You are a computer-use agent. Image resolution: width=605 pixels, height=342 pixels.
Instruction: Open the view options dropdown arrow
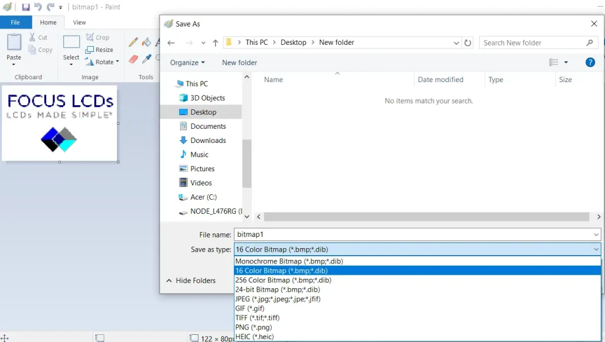click(566, 63)
